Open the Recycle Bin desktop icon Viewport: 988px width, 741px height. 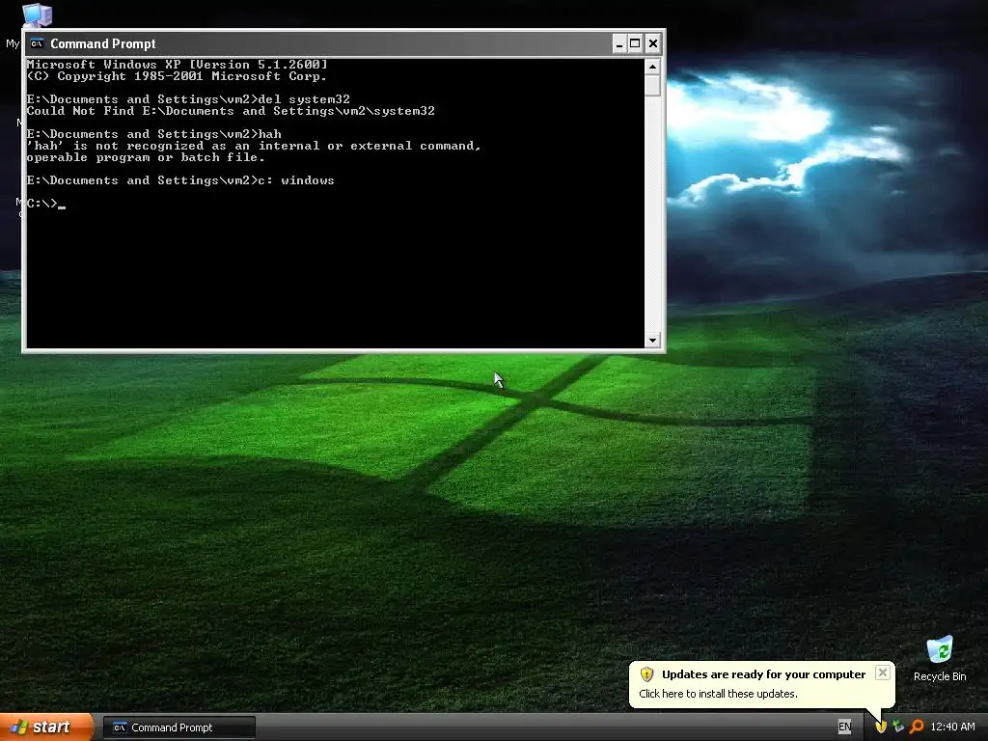940,649
